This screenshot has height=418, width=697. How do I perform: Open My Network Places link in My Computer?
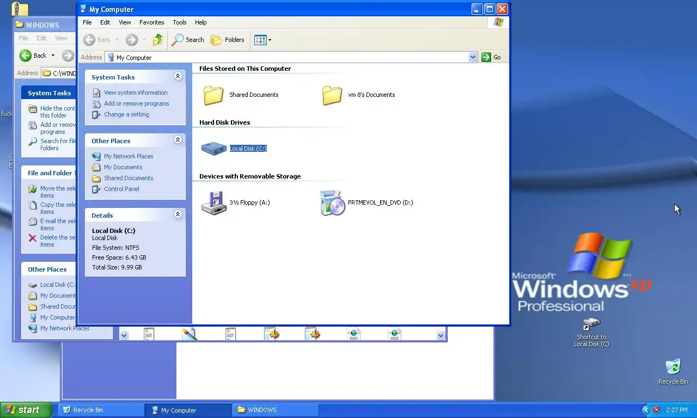click(129, 156)
